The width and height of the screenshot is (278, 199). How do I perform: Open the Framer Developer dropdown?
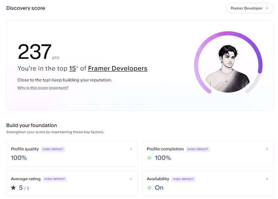[250, 8]
